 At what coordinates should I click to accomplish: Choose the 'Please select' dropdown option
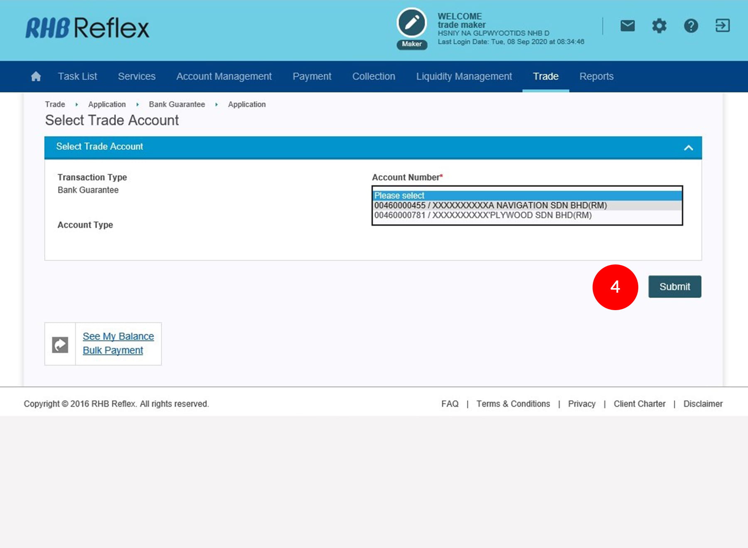pyautogui.click(x=399, y=196)
